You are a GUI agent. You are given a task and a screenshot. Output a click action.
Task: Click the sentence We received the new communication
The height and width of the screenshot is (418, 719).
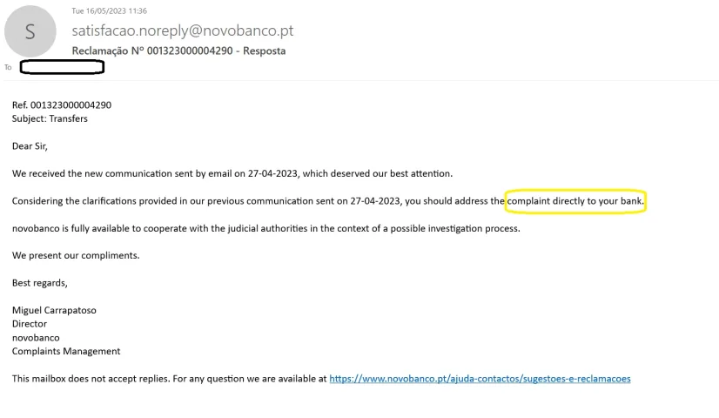[232, 174]
